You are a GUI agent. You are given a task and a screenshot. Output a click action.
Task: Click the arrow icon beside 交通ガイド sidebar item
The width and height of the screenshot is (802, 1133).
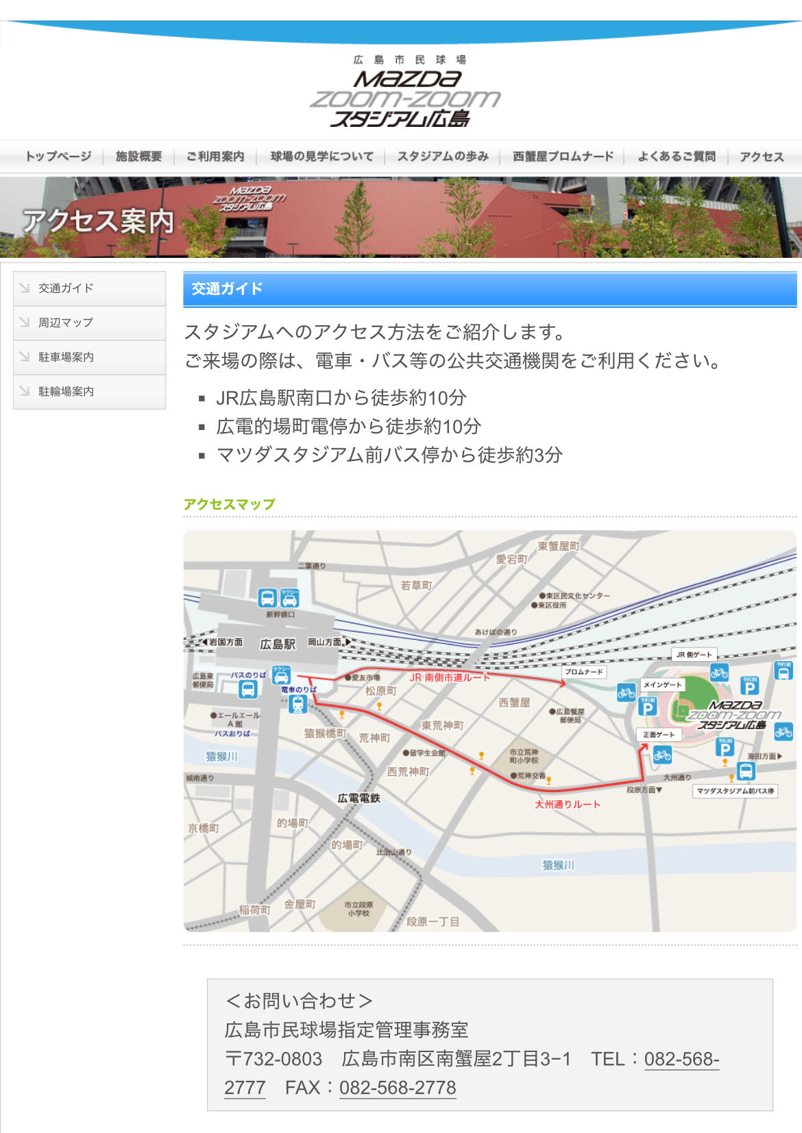(x=25, y=288)
